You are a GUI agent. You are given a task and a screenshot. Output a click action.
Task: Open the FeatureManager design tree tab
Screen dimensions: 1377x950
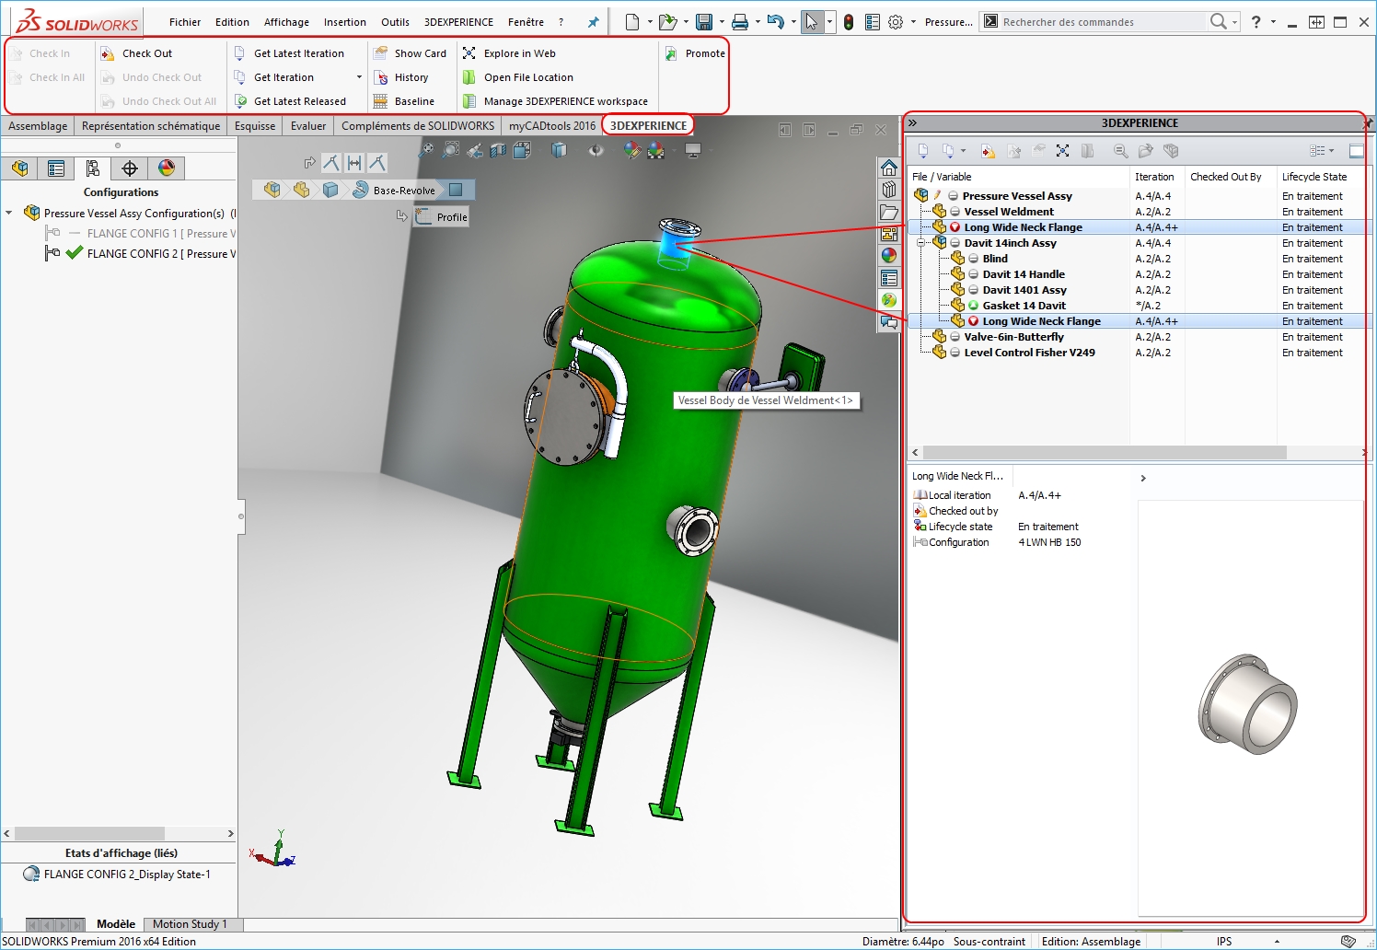[20, 168]
